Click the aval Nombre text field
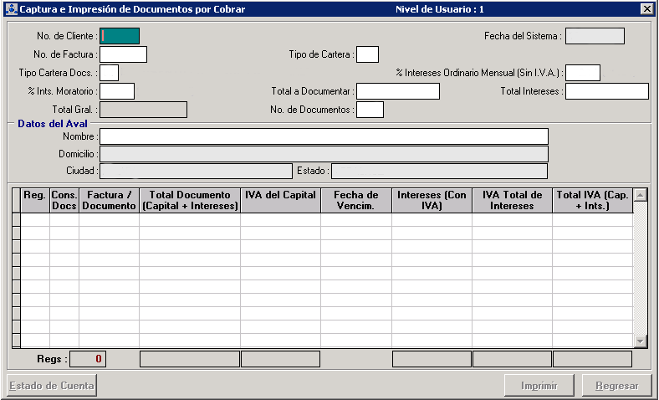The width and height of the screenshot is (659, 400). [324, 136]
